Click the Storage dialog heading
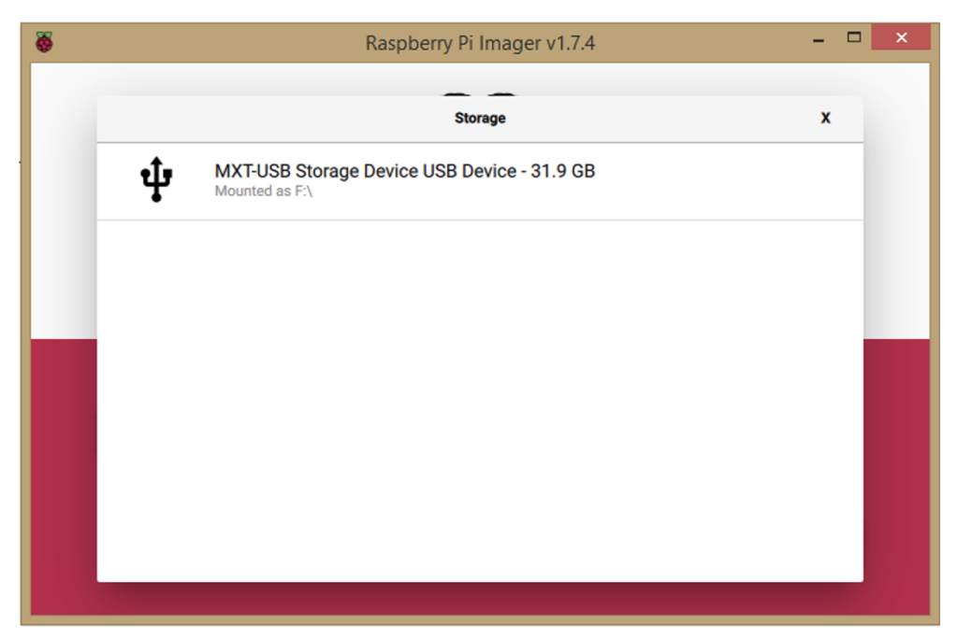 [x=480, y=118]
